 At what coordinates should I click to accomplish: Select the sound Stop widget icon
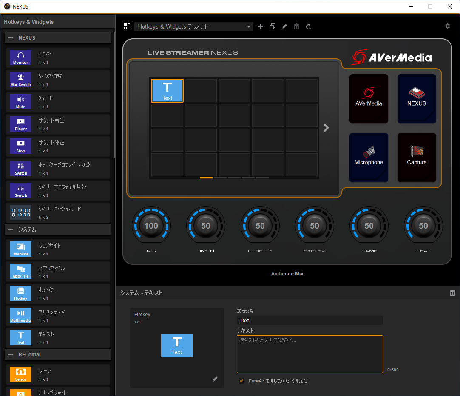(20, 146)
